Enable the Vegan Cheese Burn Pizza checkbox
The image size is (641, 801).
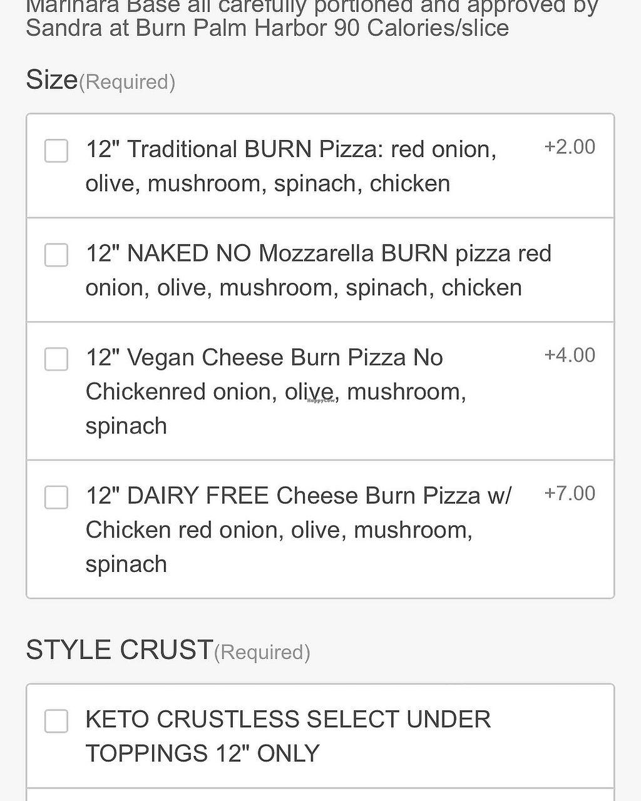56,359
